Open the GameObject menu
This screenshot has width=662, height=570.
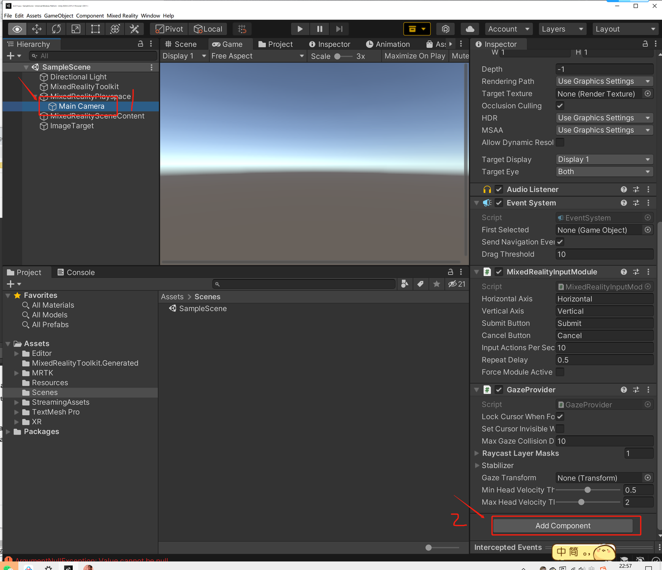[x=59, y=15]
